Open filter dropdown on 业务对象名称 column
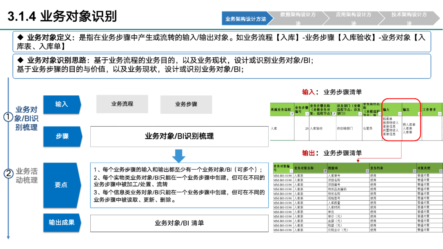443x249 pixels. pos(325,171)
